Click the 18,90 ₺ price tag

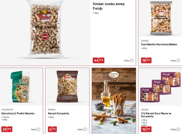146,60
